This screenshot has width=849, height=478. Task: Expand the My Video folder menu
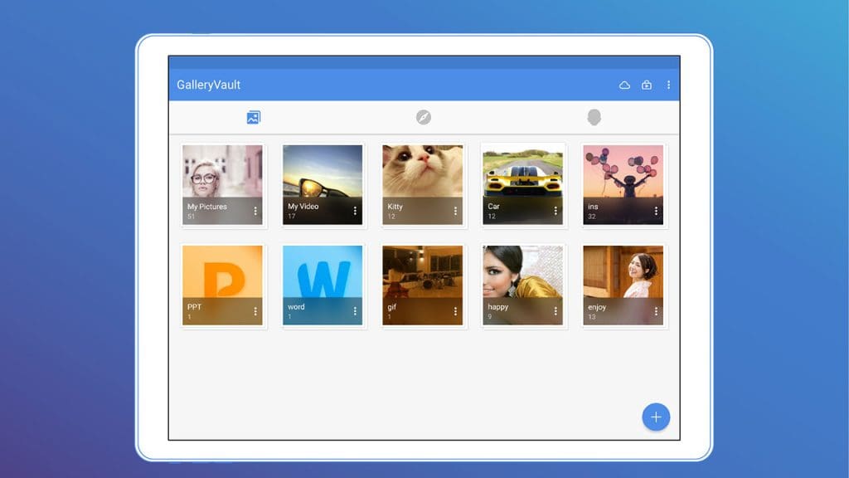pyautogui.click(x=355, y=212)
